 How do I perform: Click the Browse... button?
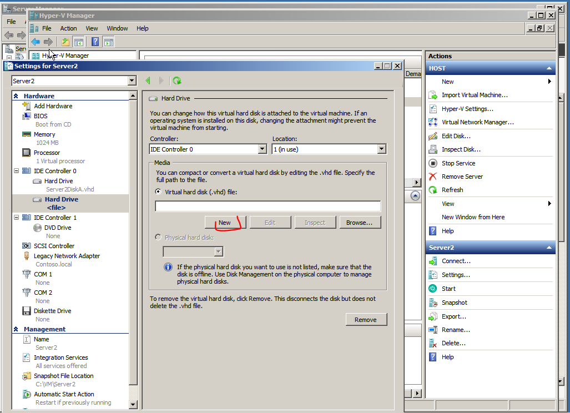[x=360, y=223]
